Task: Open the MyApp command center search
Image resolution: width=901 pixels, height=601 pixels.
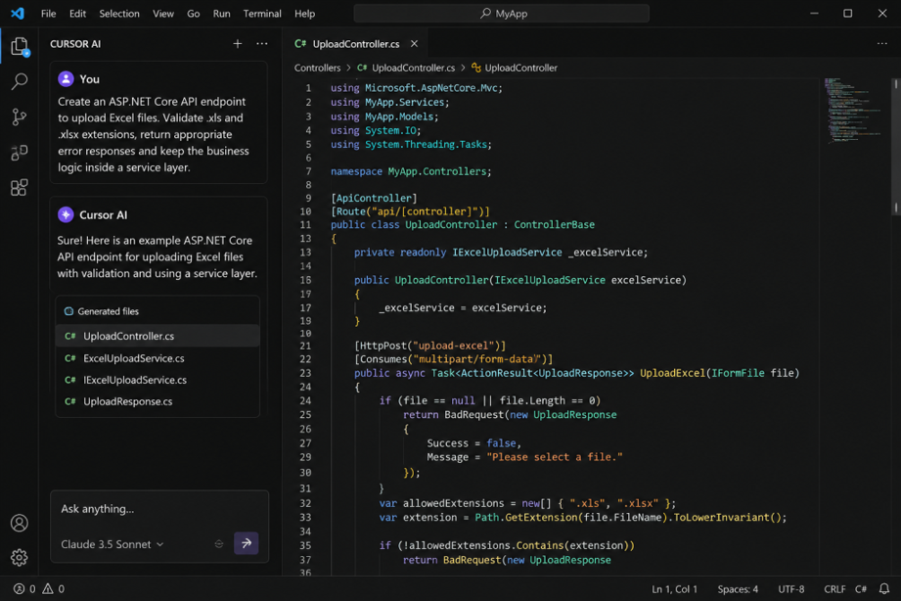Action: point(502,14)
